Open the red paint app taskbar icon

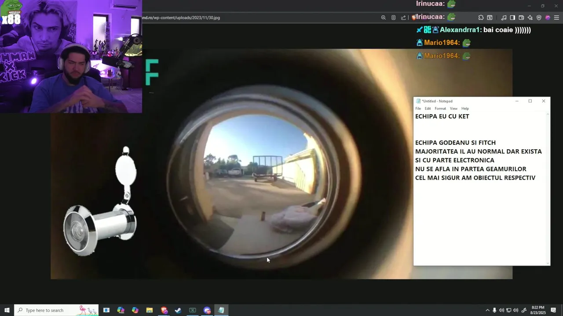[x=164, y=310]
